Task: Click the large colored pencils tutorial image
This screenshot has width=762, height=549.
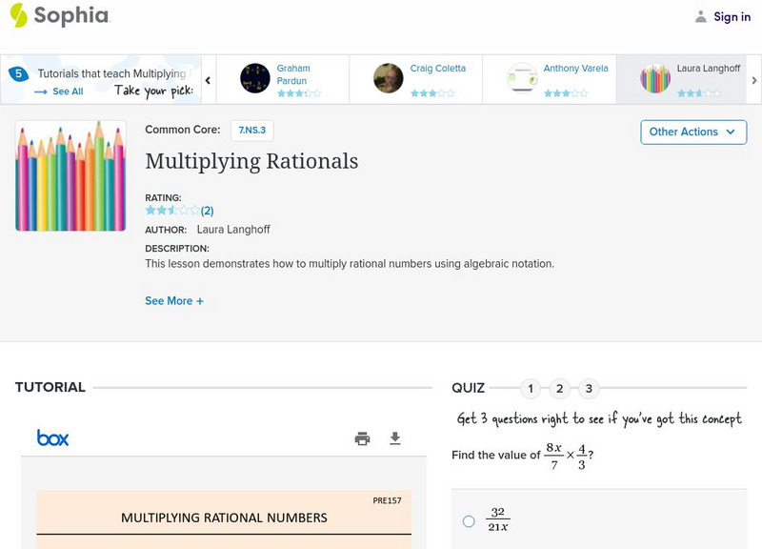Action: point(70,175)
